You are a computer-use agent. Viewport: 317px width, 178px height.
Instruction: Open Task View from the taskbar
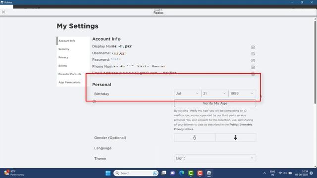click(164, 173)
